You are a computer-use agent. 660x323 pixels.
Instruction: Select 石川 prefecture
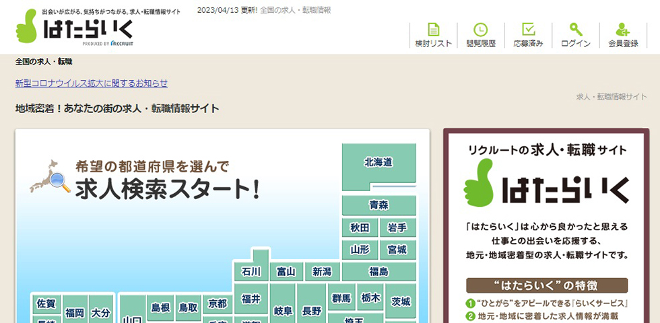(251, 272)
